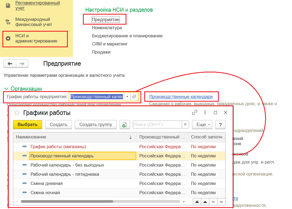
Task: Open Международный финансовый учет section
Action: click(x=33, y=22)
